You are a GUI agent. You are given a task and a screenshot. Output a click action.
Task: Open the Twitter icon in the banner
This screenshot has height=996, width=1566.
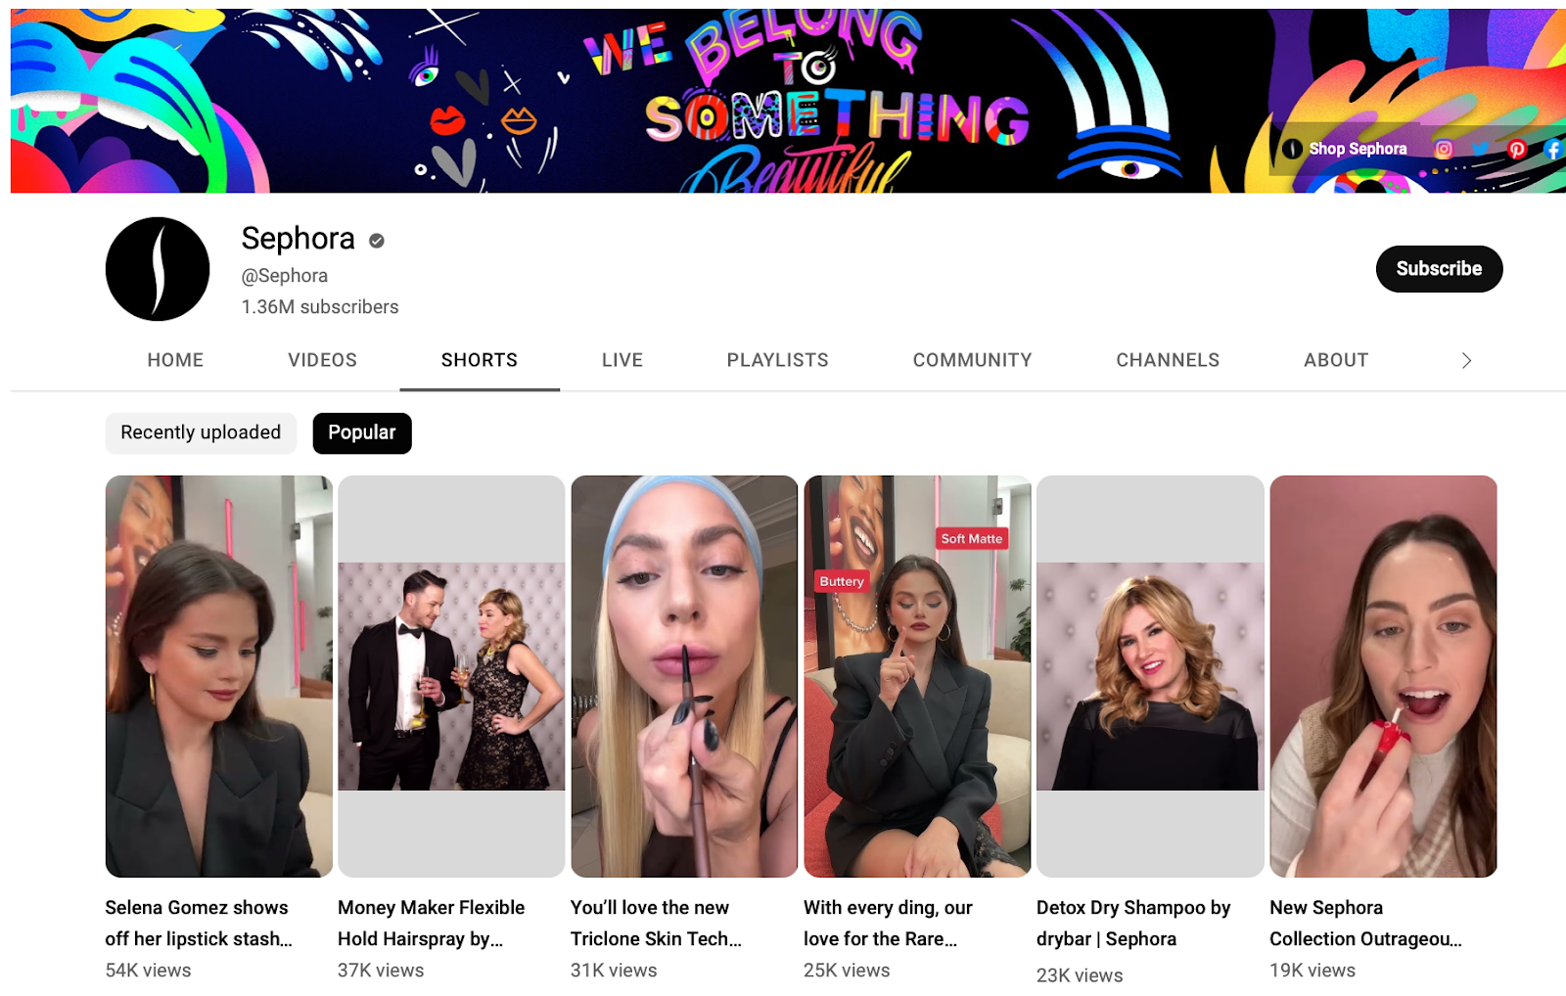click(x=1480, y=149)
